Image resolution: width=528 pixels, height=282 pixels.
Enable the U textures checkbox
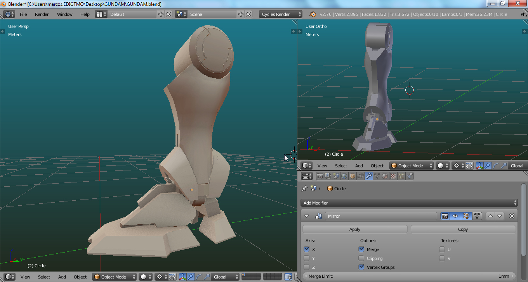(x=442, y=249)
